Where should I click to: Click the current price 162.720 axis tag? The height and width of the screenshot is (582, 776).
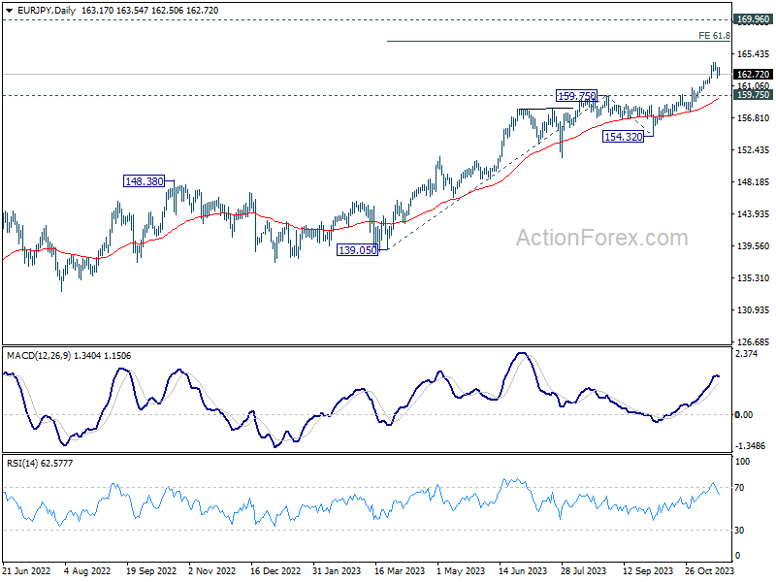pos(754,75)
